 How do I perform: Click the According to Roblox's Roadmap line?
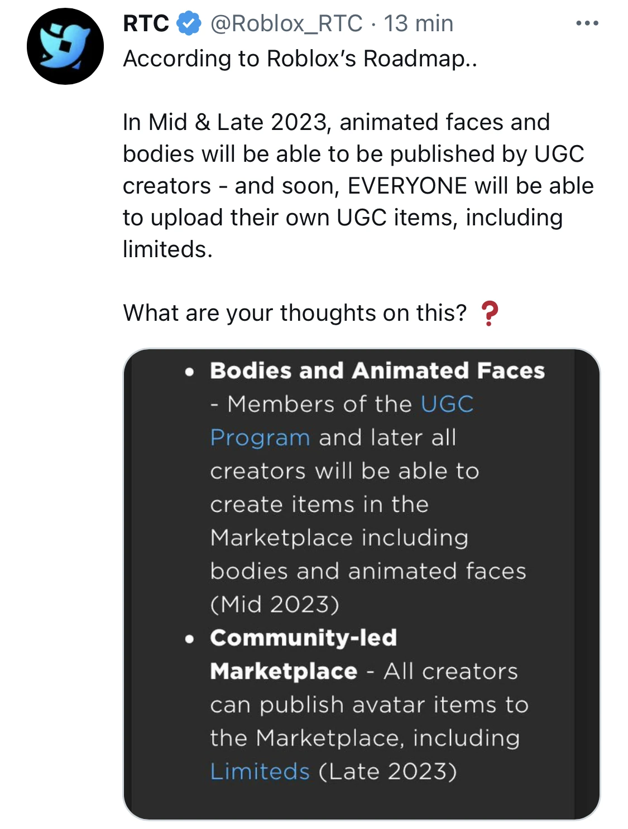point(300,59)
